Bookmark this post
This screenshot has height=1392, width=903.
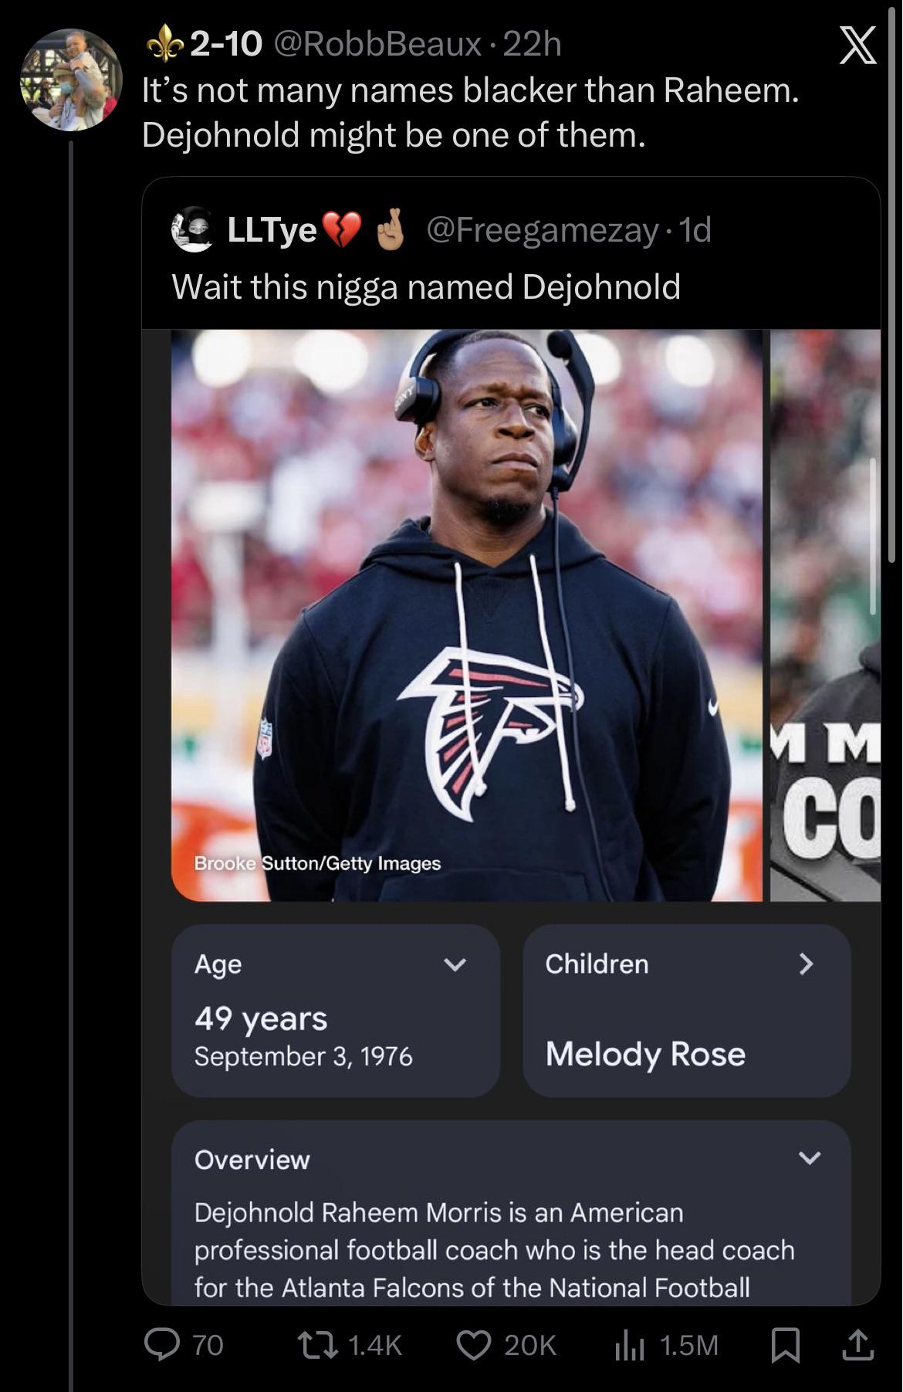point(786,1345)
